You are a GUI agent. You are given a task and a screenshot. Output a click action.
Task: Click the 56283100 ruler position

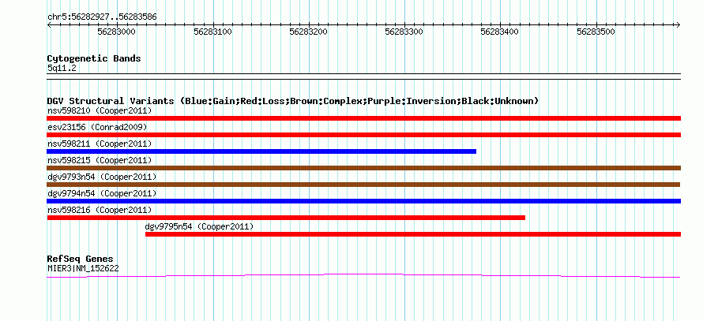click(212, 32)
